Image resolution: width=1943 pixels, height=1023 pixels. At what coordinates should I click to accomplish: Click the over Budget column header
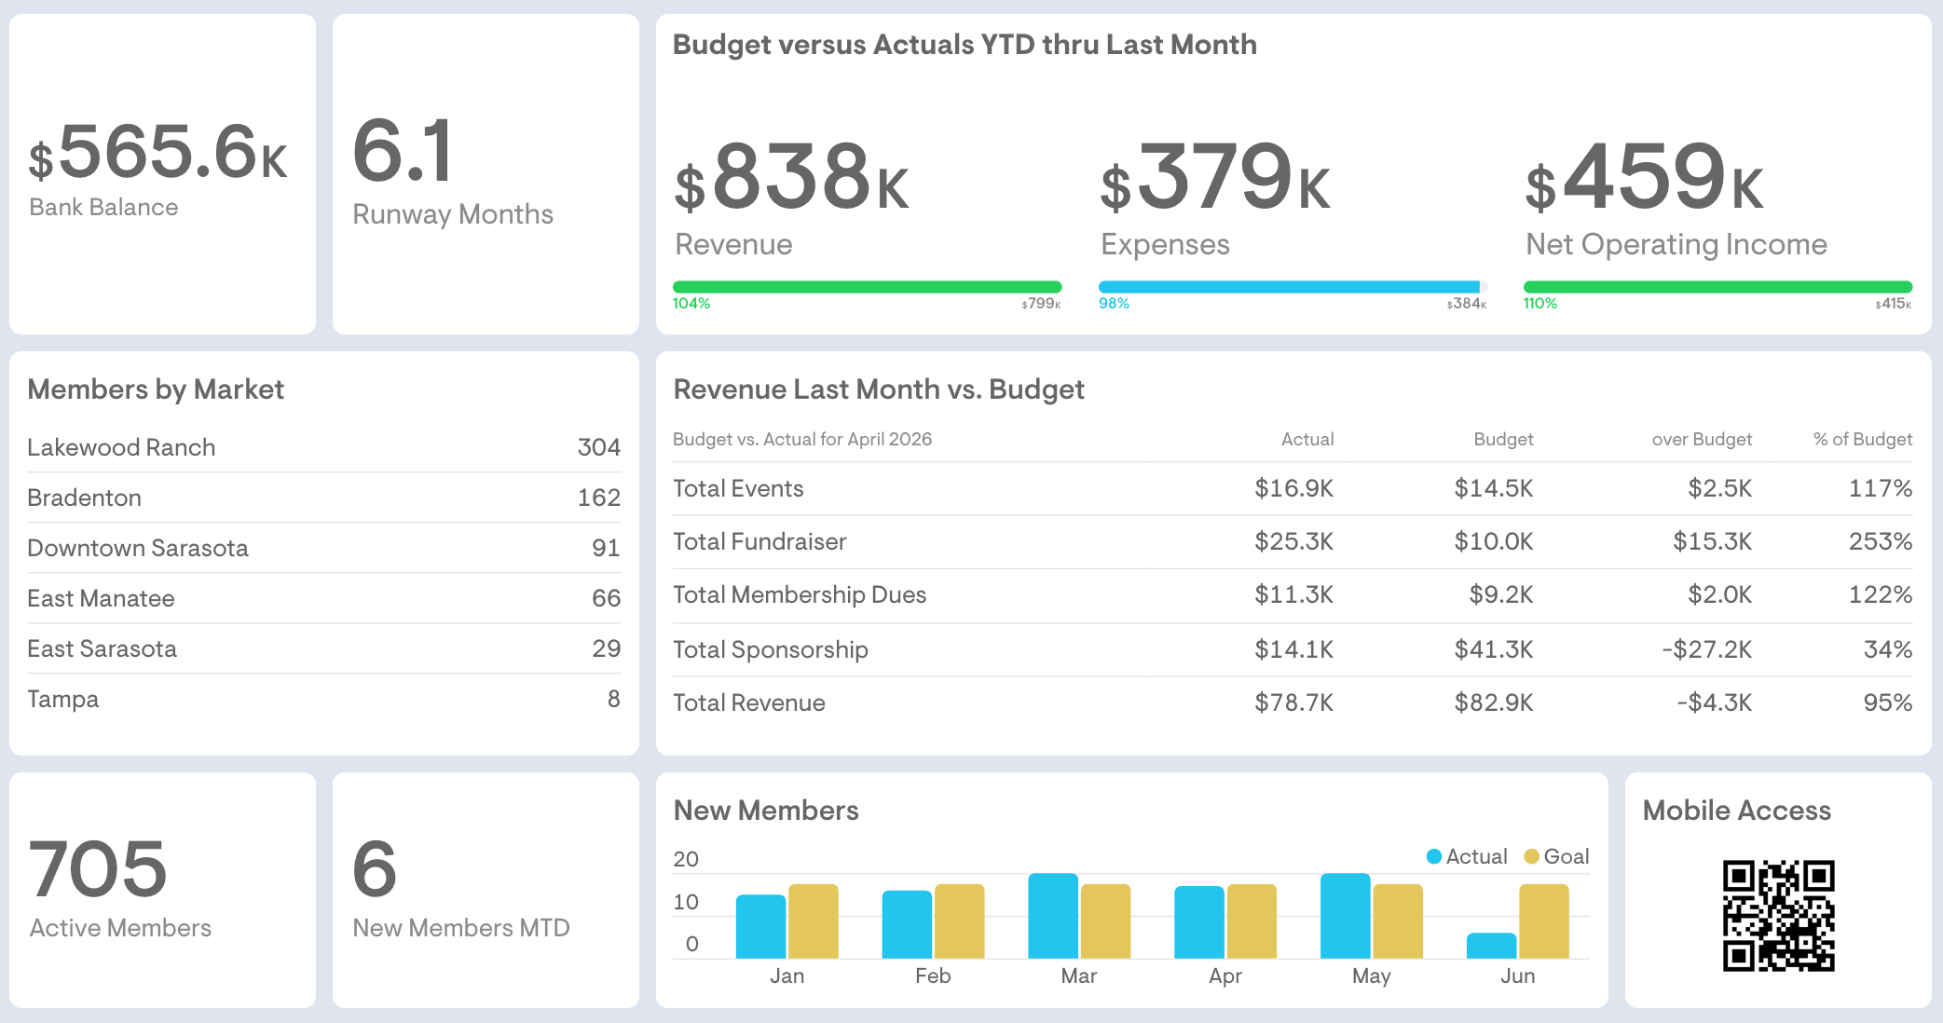click(1702, 439)
